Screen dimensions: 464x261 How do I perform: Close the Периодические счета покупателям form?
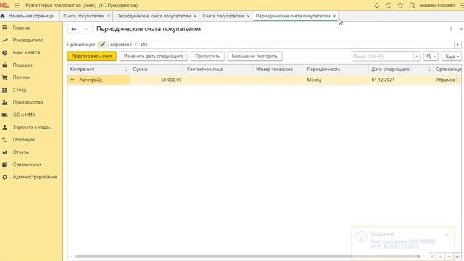point(461,29)
